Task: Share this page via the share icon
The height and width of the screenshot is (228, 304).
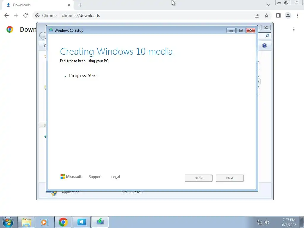Action: pyautogui.click(x=257, y=15)
